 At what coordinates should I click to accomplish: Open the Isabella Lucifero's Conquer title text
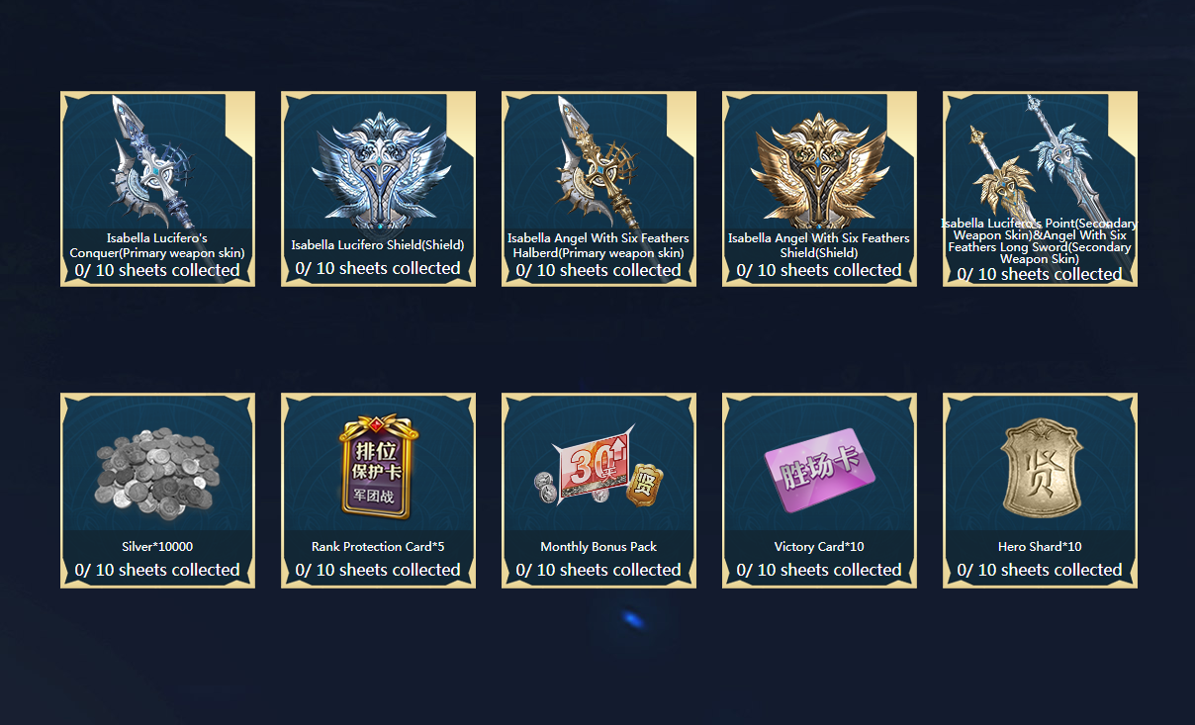[x=157, y=245]
